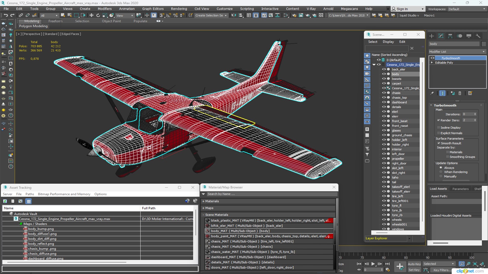Open the Workspaces Default dropdown
The width and height of the screenshot is (488, 274).
pyautogui.click(x=467, y=9)
